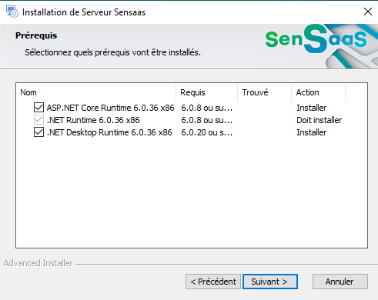The width and height of the screenshot is (378, 300).
Task: Close the Installation de Serveur Sensaas window
Action: (368, 12)
